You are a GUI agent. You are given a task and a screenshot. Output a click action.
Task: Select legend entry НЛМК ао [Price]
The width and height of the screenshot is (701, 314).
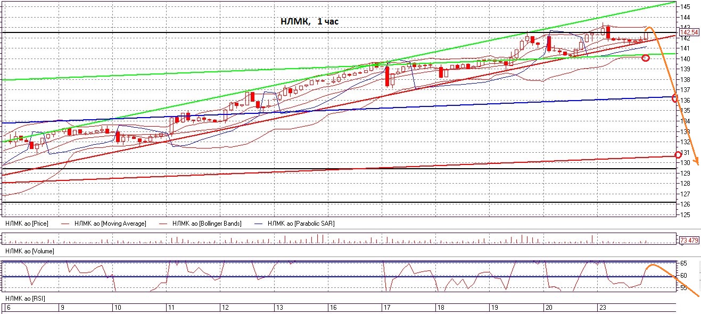pos(27,224)
